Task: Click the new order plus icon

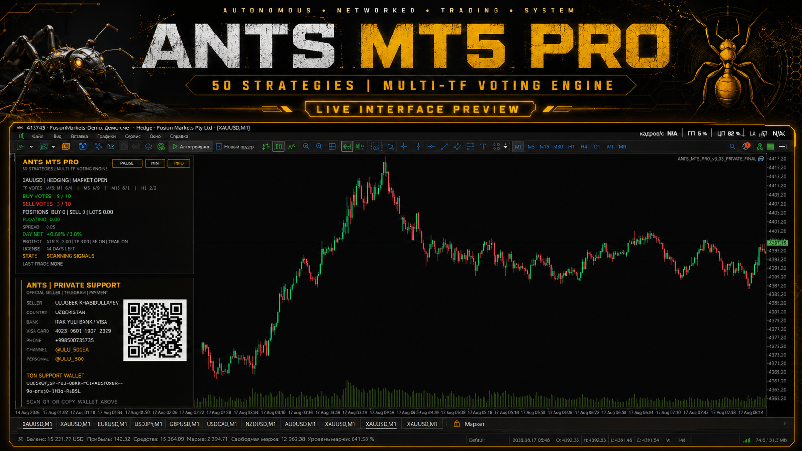Action: coord(219,147)
